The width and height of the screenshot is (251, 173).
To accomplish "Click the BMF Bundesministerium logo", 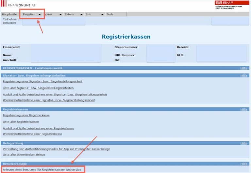I will [x=232, y=5].
